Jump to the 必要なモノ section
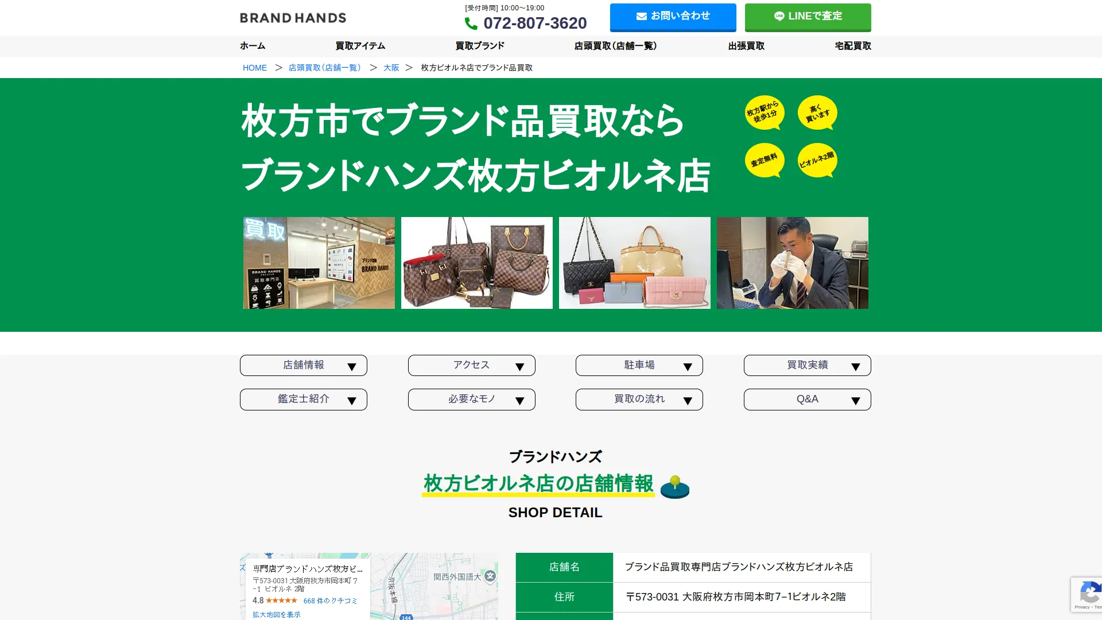The height and width of the screenshot is (620, 1102). (x=472, y=400)
